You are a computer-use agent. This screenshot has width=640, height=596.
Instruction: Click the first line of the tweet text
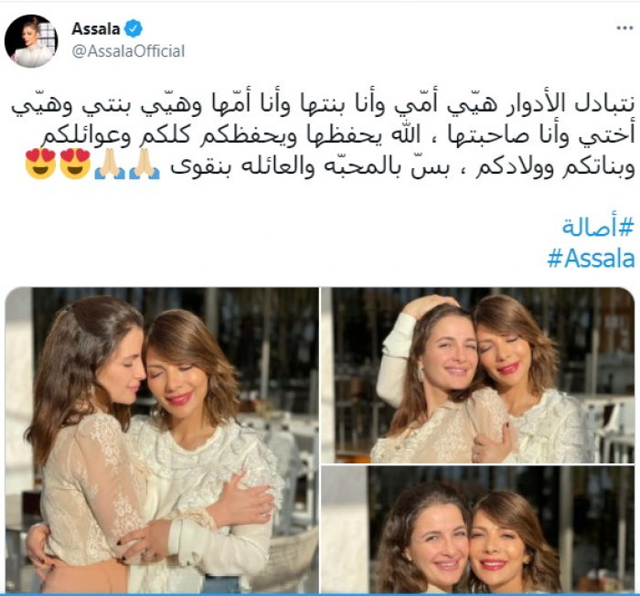point(323,104)
